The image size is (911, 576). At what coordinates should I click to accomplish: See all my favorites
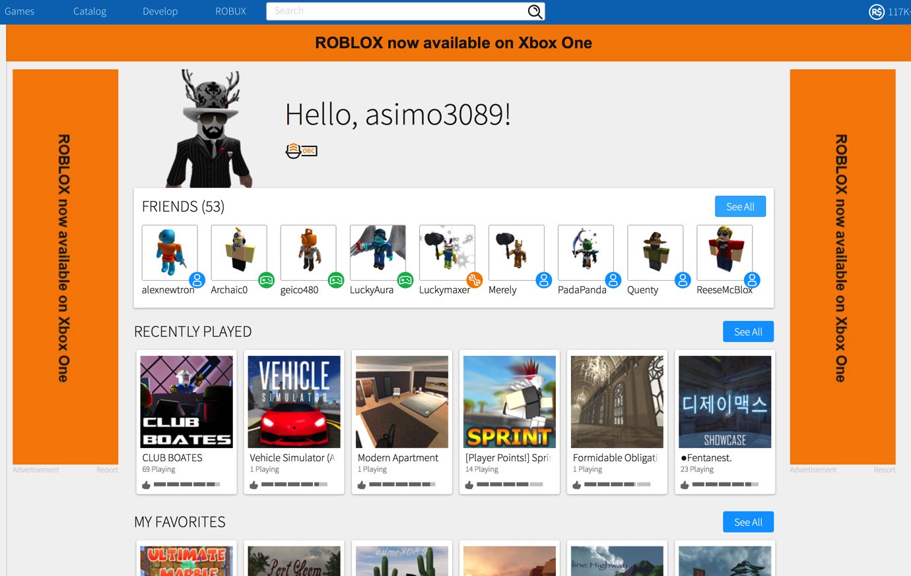coord(748,522)
